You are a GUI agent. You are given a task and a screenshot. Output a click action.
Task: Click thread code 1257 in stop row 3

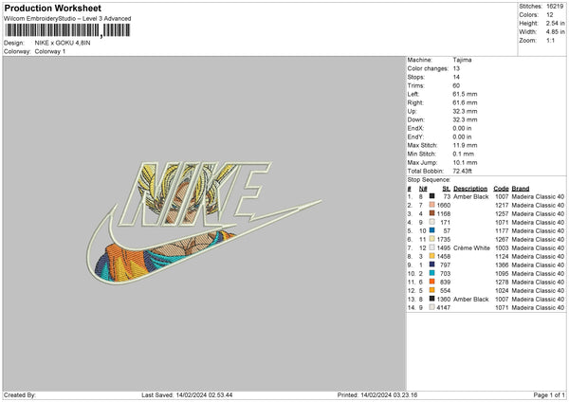pyautogui.click(x=502, y=213)
